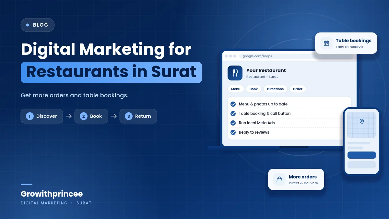
Task: Click the 'DIGITAL MARKETING • SURAT' tagline
Action: coord(56,203)
